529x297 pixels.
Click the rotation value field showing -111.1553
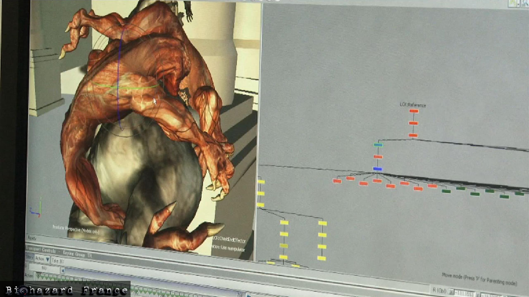coord(465,292)
